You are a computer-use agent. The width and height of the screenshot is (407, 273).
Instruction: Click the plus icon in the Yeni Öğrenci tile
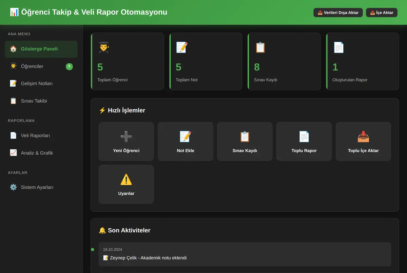[x=126, y=136]
